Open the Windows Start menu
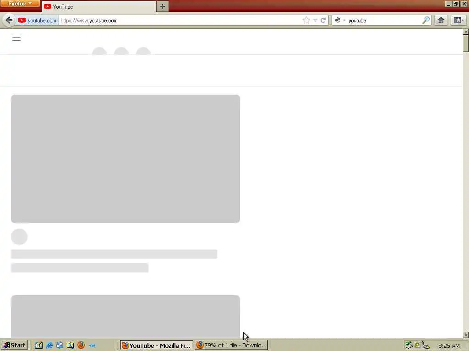This screenshot has width=469, height=351. 14,346
